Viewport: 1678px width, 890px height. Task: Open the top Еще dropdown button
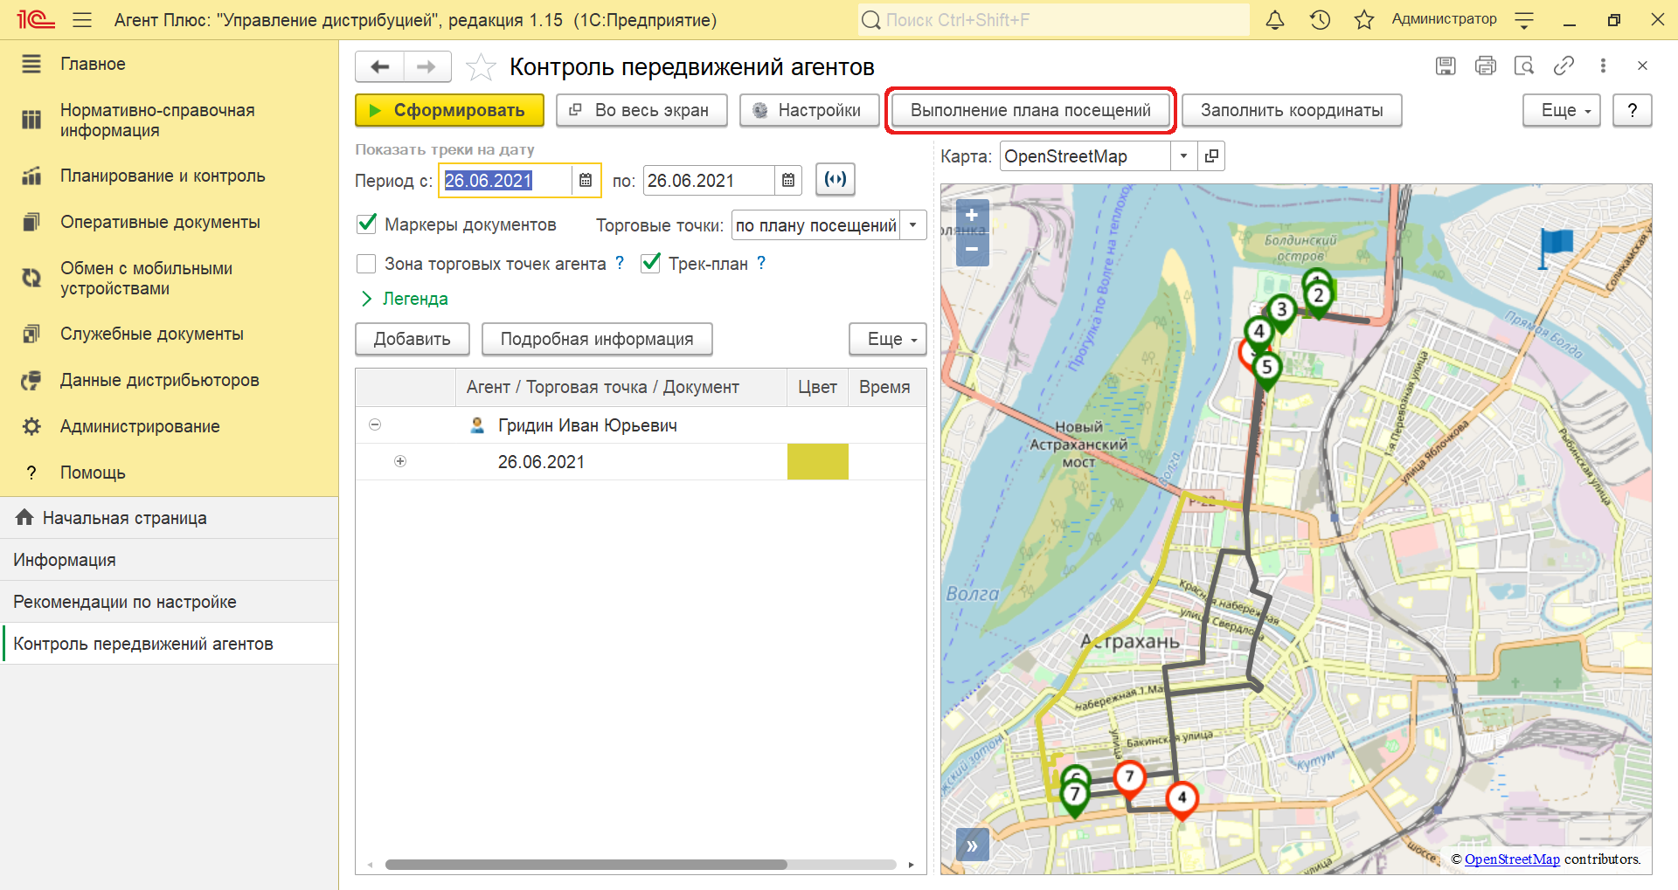(x=1561, y=111)
